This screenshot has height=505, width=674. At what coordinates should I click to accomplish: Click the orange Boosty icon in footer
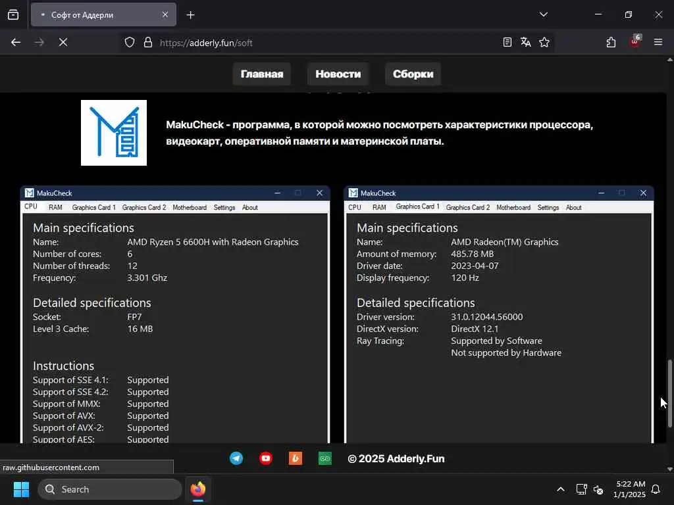[296, 458]
